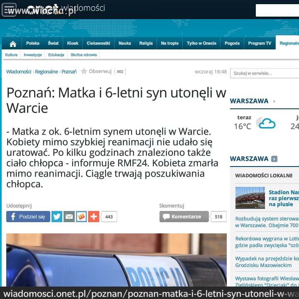Expand arrow next to first Warszawa heading
The image size is (299, 299).
pyautogui.click(x=274, y=101)
